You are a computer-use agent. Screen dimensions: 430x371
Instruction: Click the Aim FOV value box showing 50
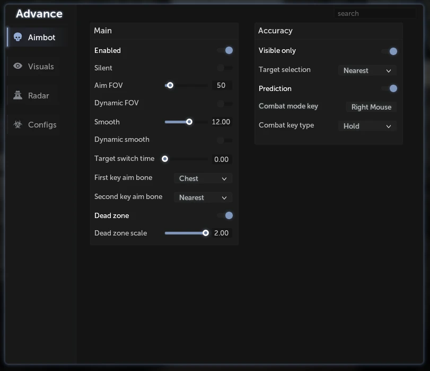(x=222, y=85)
